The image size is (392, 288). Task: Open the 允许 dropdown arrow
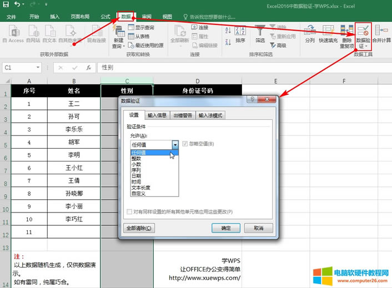pyautogui.click(x=175, y=144)
